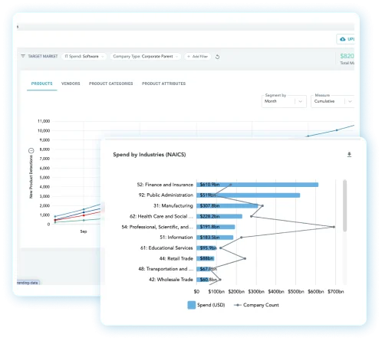Click the plus icon in Add Filter
Viewport: 382px width, 341px height.
coord(189,57)
